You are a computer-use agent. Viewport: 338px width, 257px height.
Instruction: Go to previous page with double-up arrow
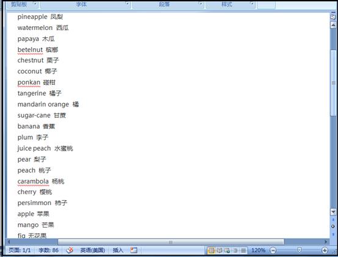click(x=333, y=220)
